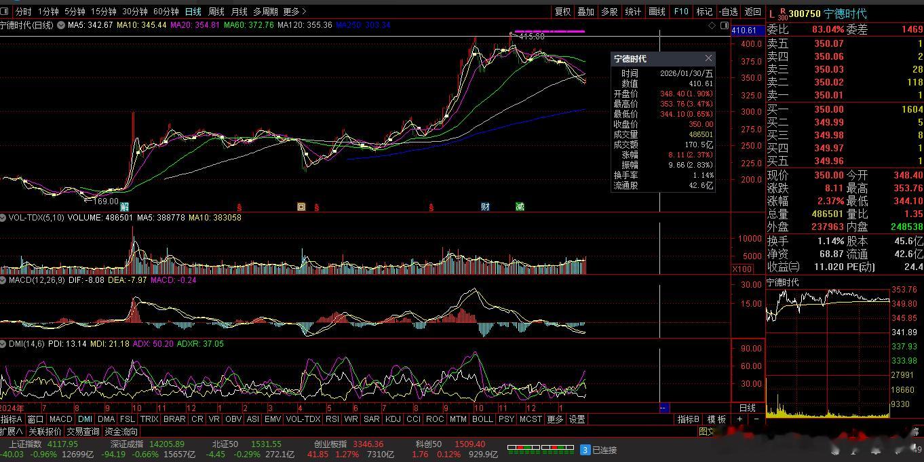Image resolution: width=924 pixels, height=462 pixels.
Task: Click the -自选 watchlist toggle
Action: pyautogui.click(x=728, y=12)
